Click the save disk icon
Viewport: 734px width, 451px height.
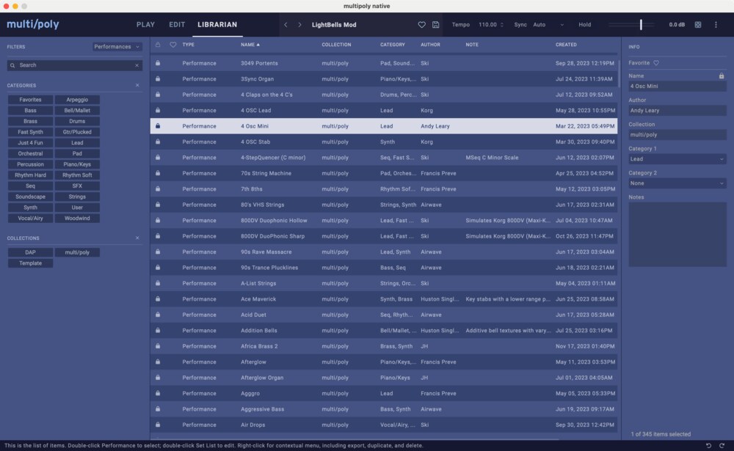435,25
